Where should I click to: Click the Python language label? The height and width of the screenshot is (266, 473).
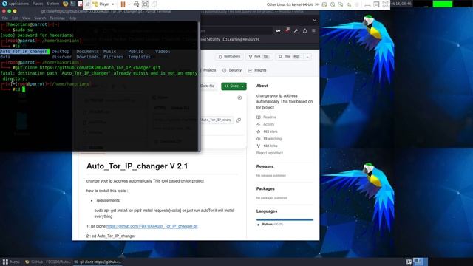(270, 225)
